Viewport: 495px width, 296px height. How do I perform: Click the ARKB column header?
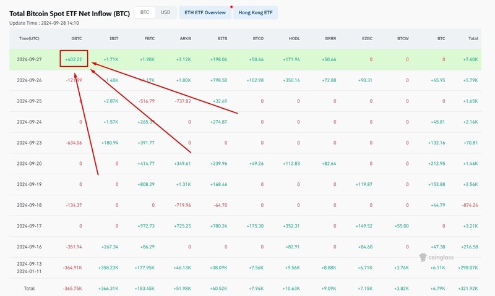pyautogui.click(x=185, y=38)
